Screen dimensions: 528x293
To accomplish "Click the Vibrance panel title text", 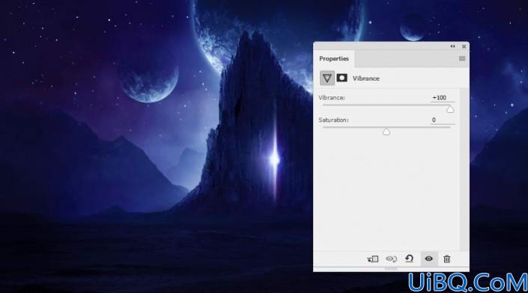I will [366, 78].
